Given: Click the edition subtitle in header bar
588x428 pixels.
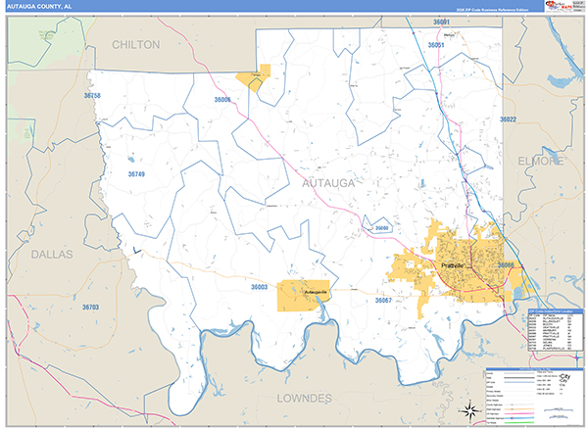Looking at the screenshot, I should tap(492, 10).
